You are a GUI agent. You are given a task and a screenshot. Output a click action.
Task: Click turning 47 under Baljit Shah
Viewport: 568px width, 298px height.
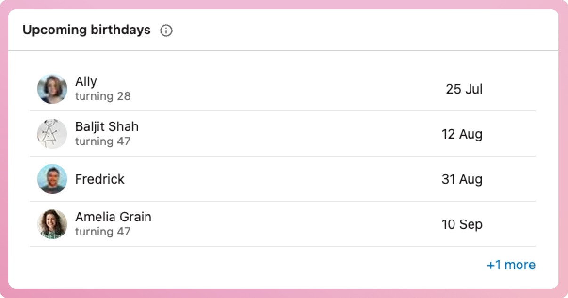[103, 141]
